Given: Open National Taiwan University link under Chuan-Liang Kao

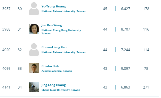Looking at the screenshot, I should tap(63, 52).
